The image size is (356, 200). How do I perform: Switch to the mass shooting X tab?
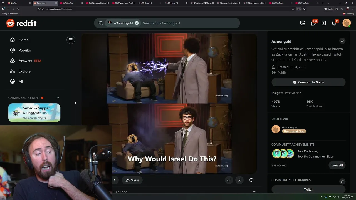tap(228, 3)
